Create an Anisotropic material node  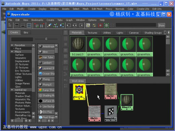(x=46, y=46)
